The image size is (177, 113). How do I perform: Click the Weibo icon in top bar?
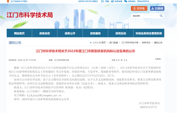click(x=112, y=1)
